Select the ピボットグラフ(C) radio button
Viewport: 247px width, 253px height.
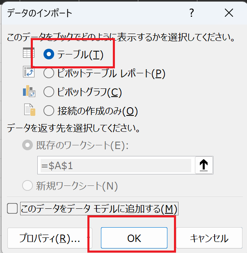click(x=49, y=92)
